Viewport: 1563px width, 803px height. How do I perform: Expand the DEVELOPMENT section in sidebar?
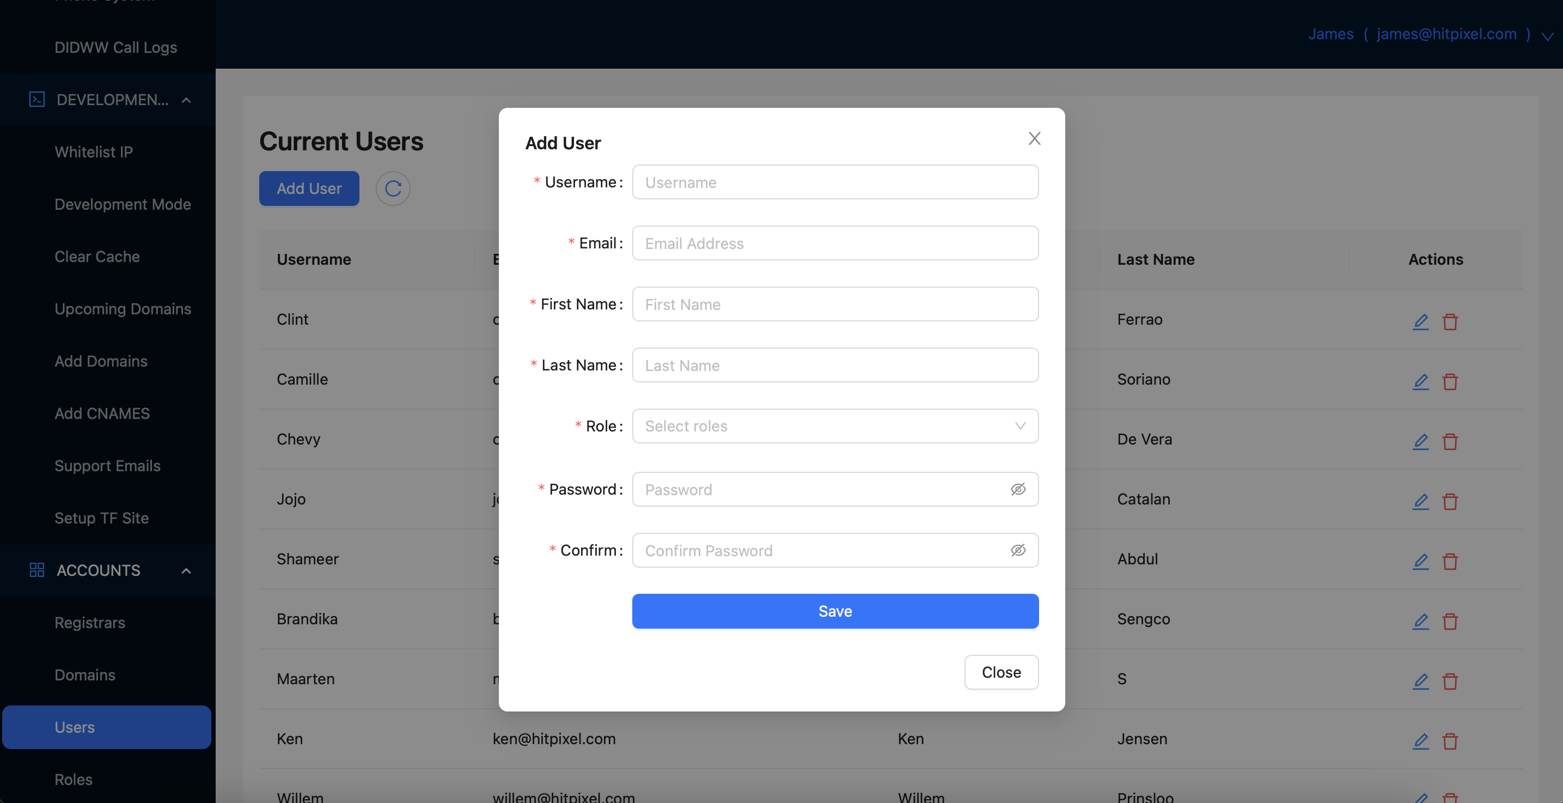pos(185,99)
